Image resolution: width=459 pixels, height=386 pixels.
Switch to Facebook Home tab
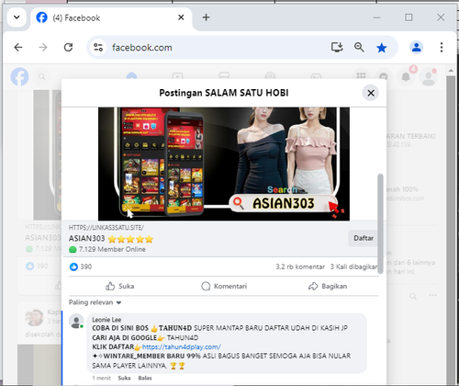click(x=131, y=75)
